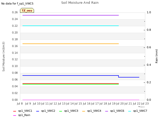Image resolution: width=160 pixels, height=120 pixels.
Task: Toggle sp1_VWC6 legend entry
Action: pos(114,111)
